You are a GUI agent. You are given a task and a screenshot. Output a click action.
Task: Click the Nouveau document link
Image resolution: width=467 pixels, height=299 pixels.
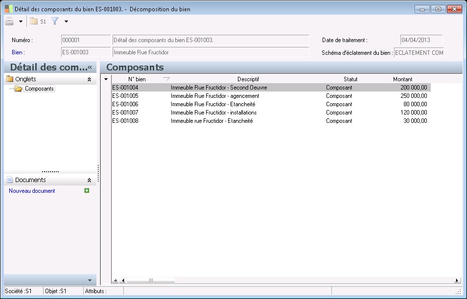[32, 191]
